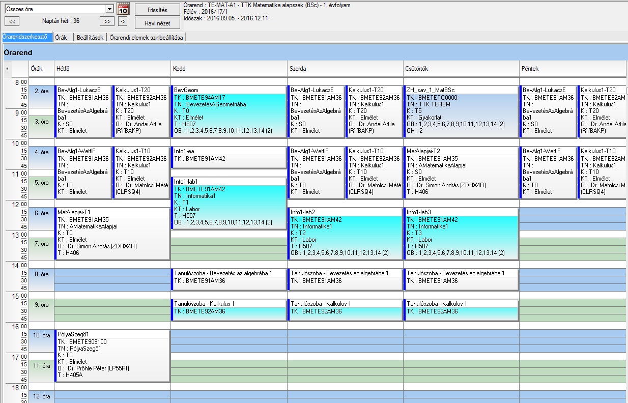Select the Szerda column header
Viewport: 628px width, 403px height.
[x=345, y=68]
